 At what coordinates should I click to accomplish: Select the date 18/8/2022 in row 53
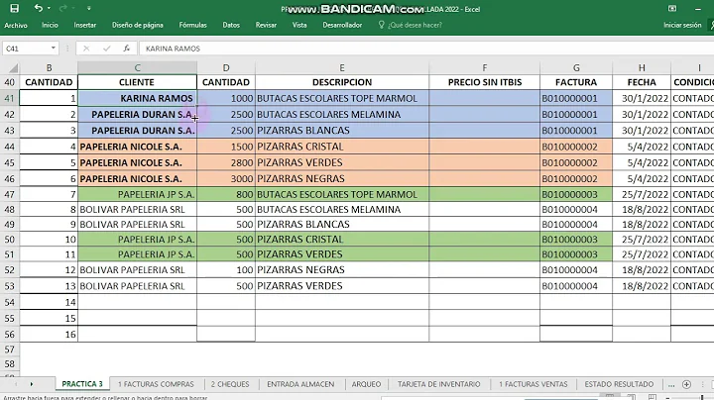(x=642, y=286)
